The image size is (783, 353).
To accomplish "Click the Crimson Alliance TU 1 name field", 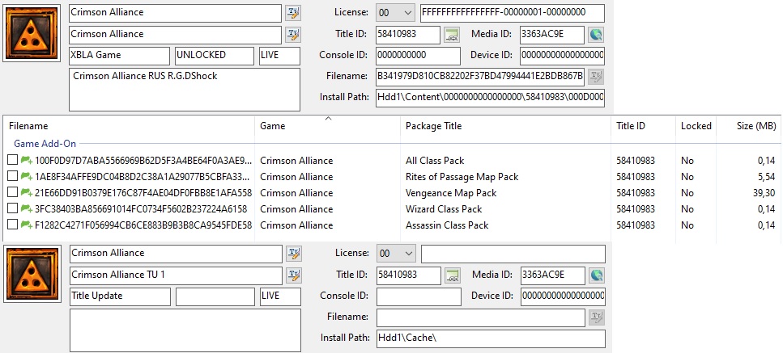I will coord(176,275).
